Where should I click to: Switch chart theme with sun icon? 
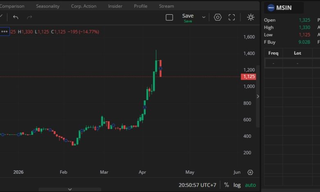tap(251, 17)
